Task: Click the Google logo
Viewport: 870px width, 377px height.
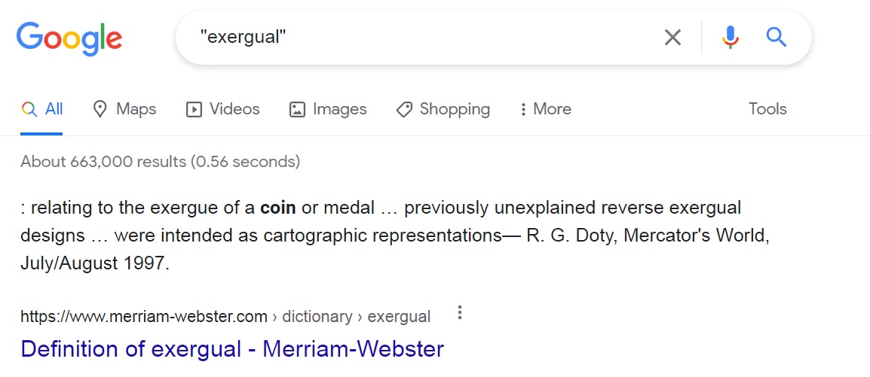Action: coord(69,37)
